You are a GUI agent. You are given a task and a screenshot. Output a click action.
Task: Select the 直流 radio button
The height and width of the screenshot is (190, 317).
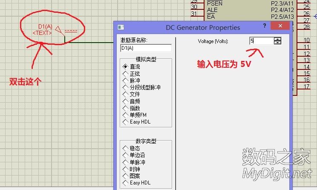125,67
